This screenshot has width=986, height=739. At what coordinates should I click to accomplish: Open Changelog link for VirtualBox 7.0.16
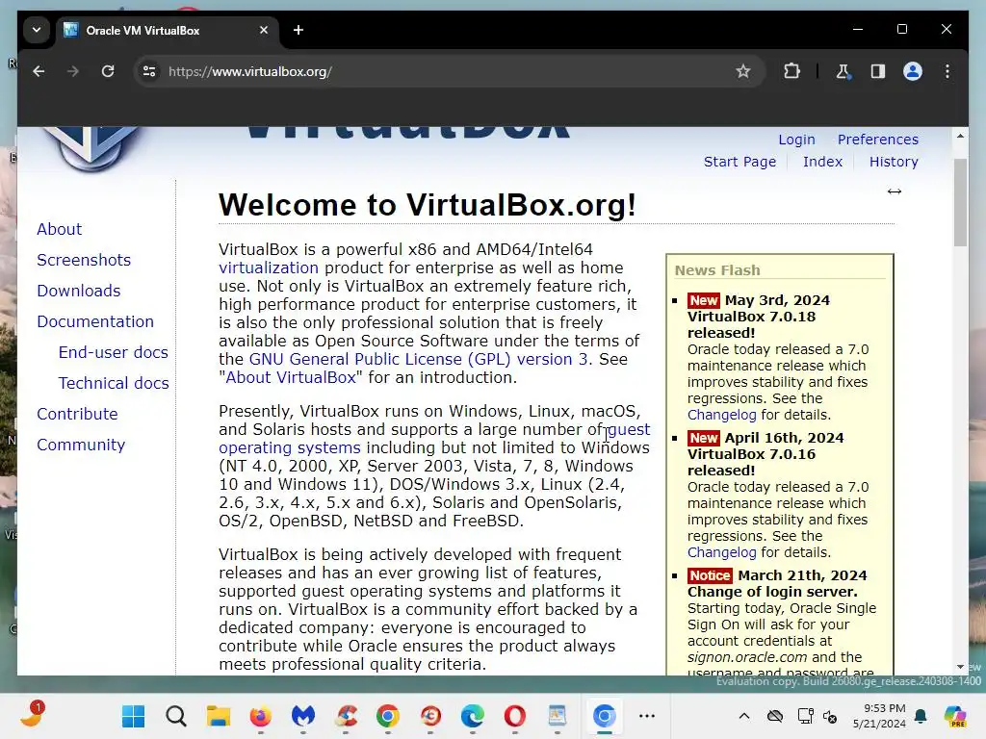[721, 552]
